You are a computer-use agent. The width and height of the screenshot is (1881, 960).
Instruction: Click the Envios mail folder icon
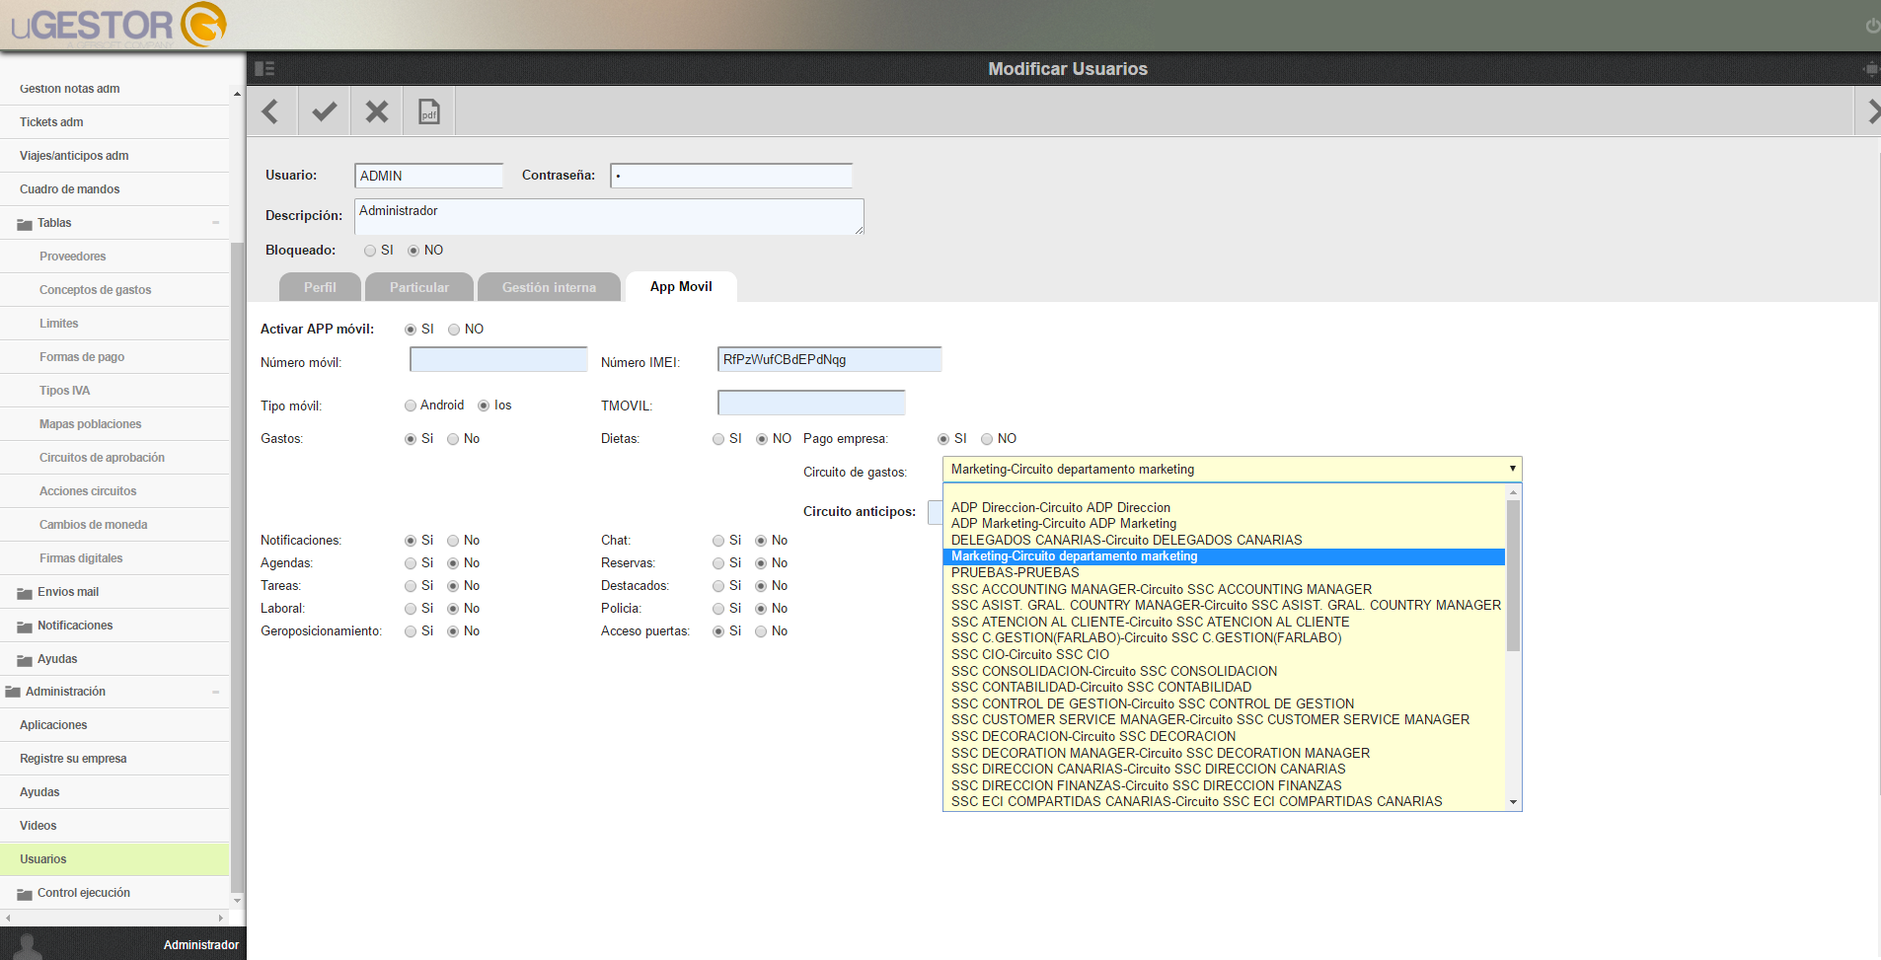coord(25,593)
